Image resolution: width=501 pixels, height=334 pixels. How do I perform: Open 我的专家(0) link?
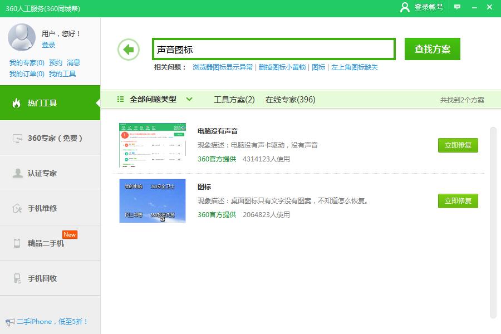point(27,63)
